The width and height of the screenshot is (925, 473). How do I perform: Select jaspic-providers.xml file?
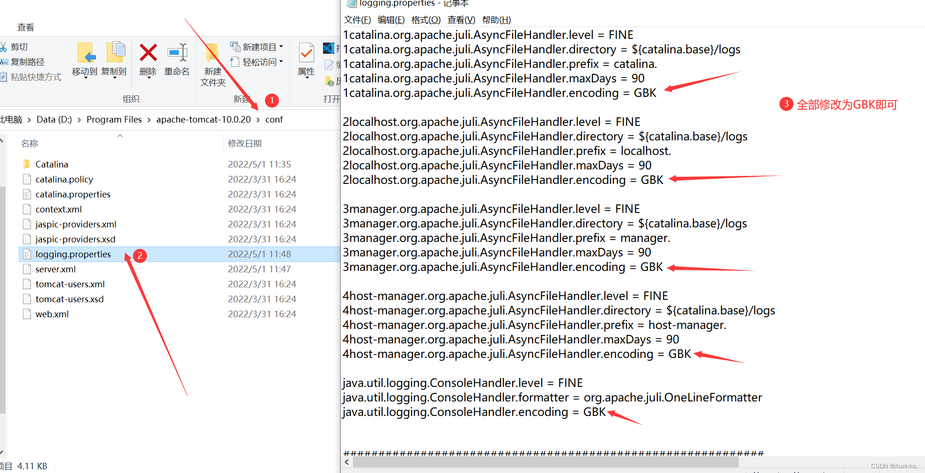pos(76,224)
